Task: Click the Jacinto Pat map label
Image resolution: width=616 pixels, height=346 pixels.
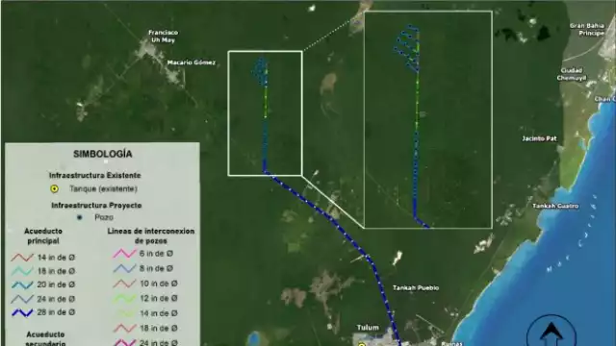Action: pyautogui.click(x=539, y=138)
